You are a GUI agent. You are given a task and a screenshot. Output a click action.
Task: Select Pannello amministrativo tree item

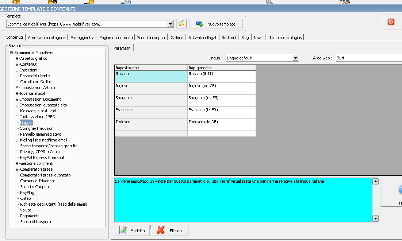[x=41, y=134]
